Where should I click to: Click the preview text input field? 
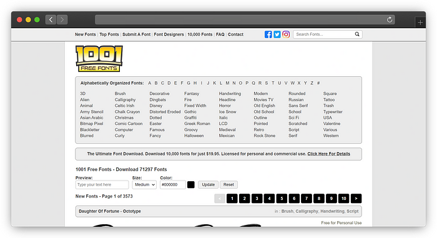tap(102, 185)
